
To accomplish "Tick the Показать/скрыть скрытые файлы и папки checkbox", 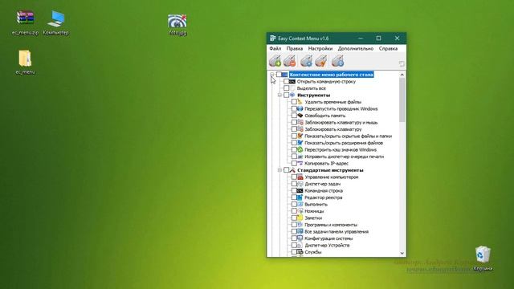I will [x=294, y=136].
